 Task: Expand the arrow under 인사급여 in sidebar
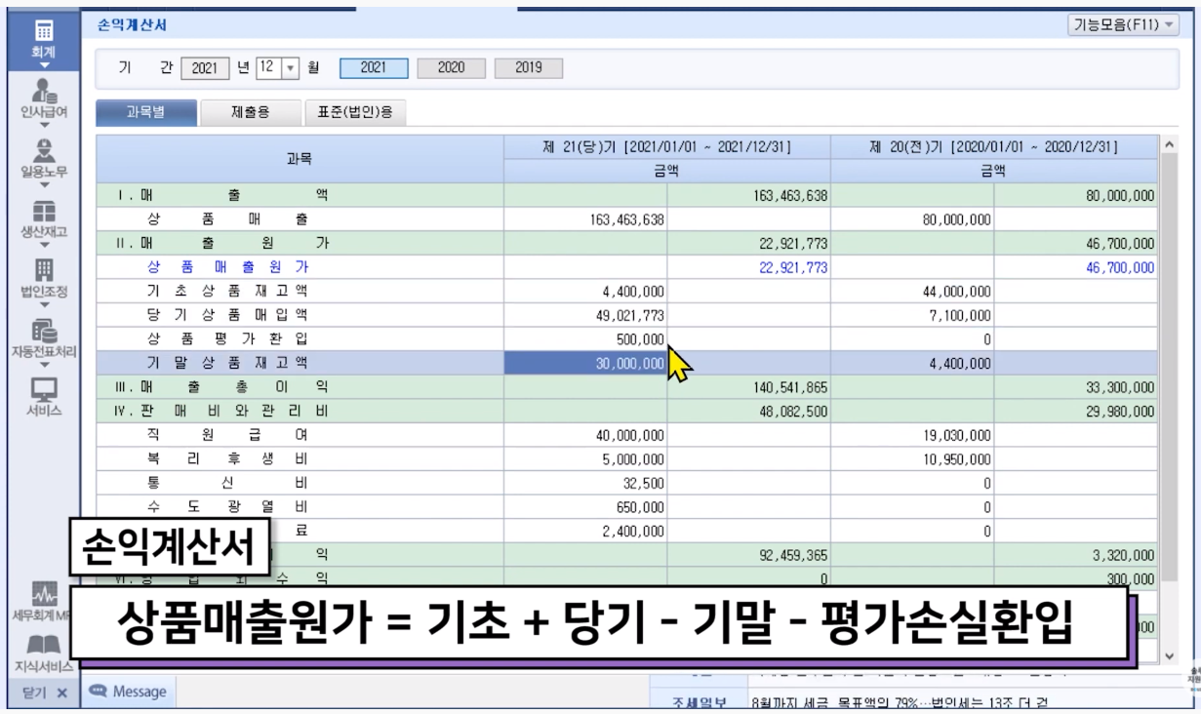pyautogui.click(x=43, y=125)
